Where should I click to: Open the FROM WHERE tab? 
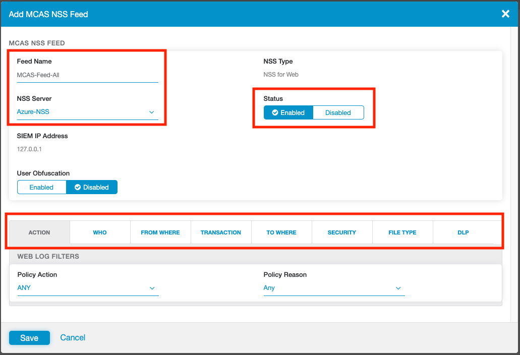tap(160, 232)
